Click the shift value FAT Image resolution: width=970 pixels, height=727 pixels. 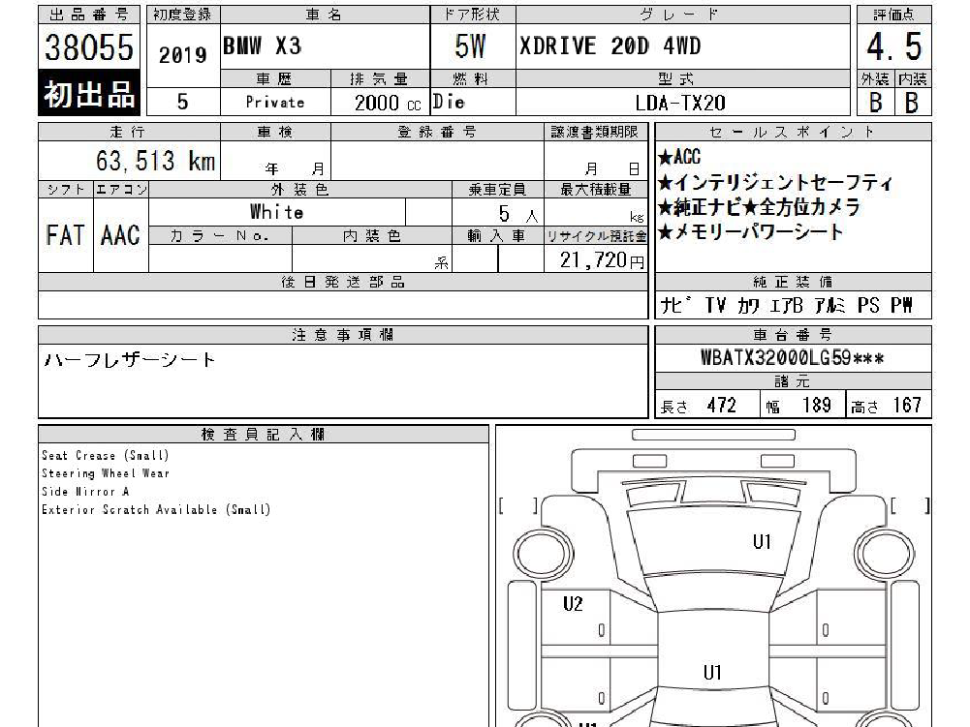[x=65, y=235]
